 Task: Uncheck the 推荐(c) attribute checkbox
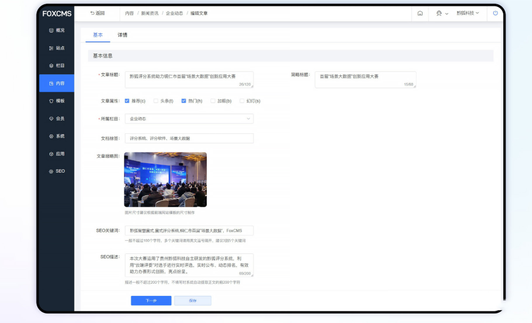[x=127, y=100]
